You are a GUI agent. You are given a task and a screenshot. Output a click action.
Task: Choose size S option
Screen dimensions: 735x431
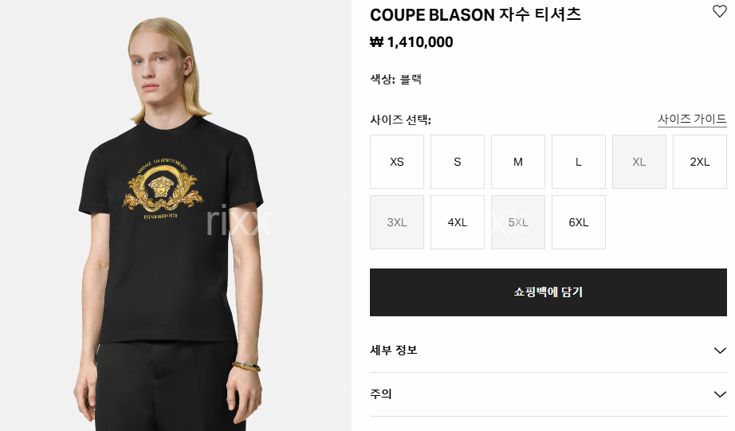(457, 162)
